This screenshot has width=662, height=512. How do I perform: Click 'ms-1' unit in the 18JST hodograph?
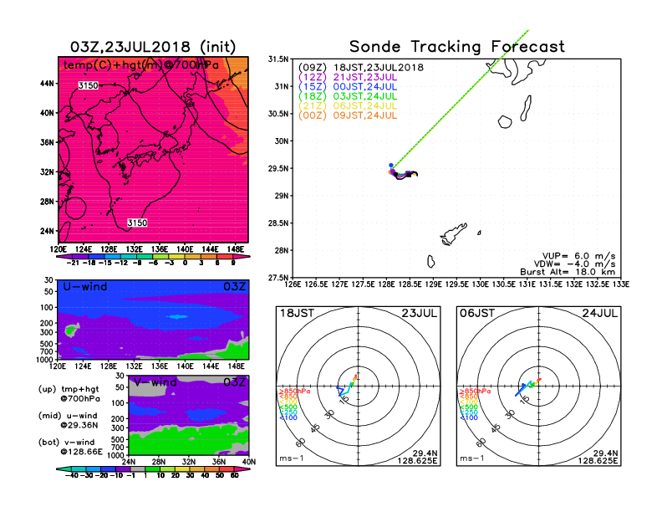pos(292,458)
